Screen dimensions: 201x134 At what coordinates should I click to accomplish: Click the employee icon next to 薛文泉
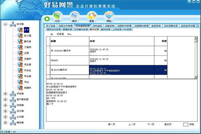[20, 42]
